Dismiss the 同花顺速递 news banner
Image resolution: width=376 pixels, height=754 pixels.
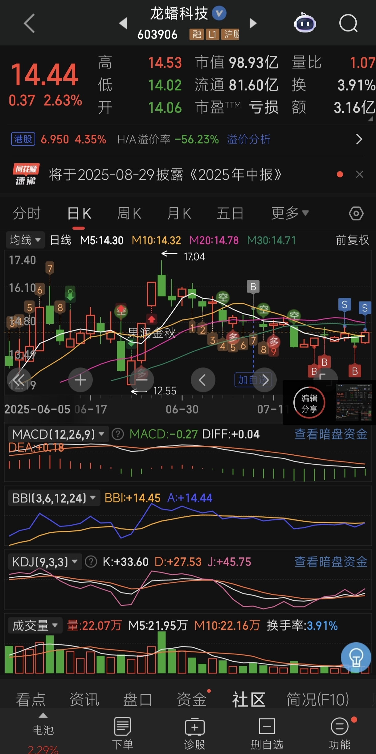click(359, 174)
